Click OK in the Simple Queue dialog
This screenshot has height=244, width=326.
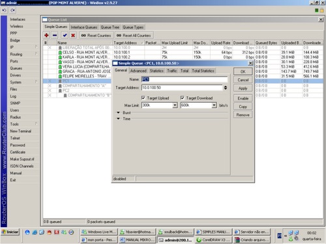pos(243,72)
